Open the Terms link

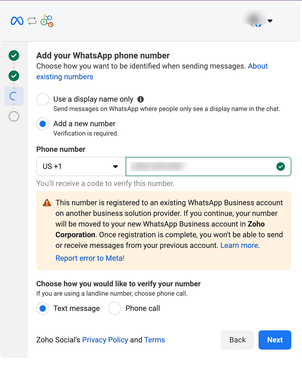[x=154, y=340]
